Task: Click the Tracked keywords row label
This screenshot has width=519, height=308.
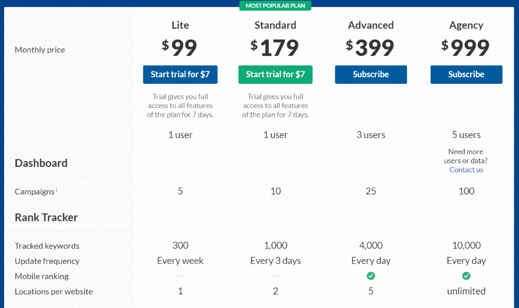Action: click(x=47, y=246)
